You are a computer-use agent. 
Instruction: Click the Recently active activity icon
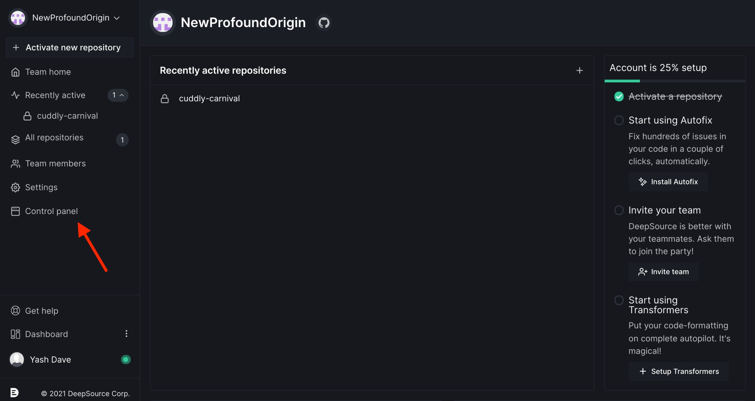[15, 95]
